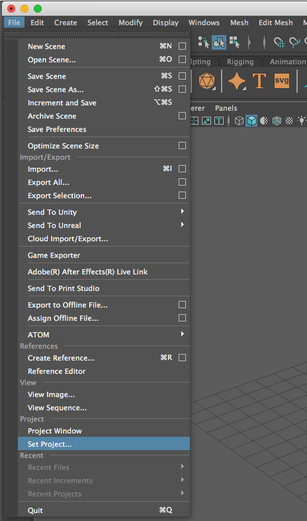Choose Set Project... from the File menu
This screenshot has height=521, width=307.
click(104, 444)
